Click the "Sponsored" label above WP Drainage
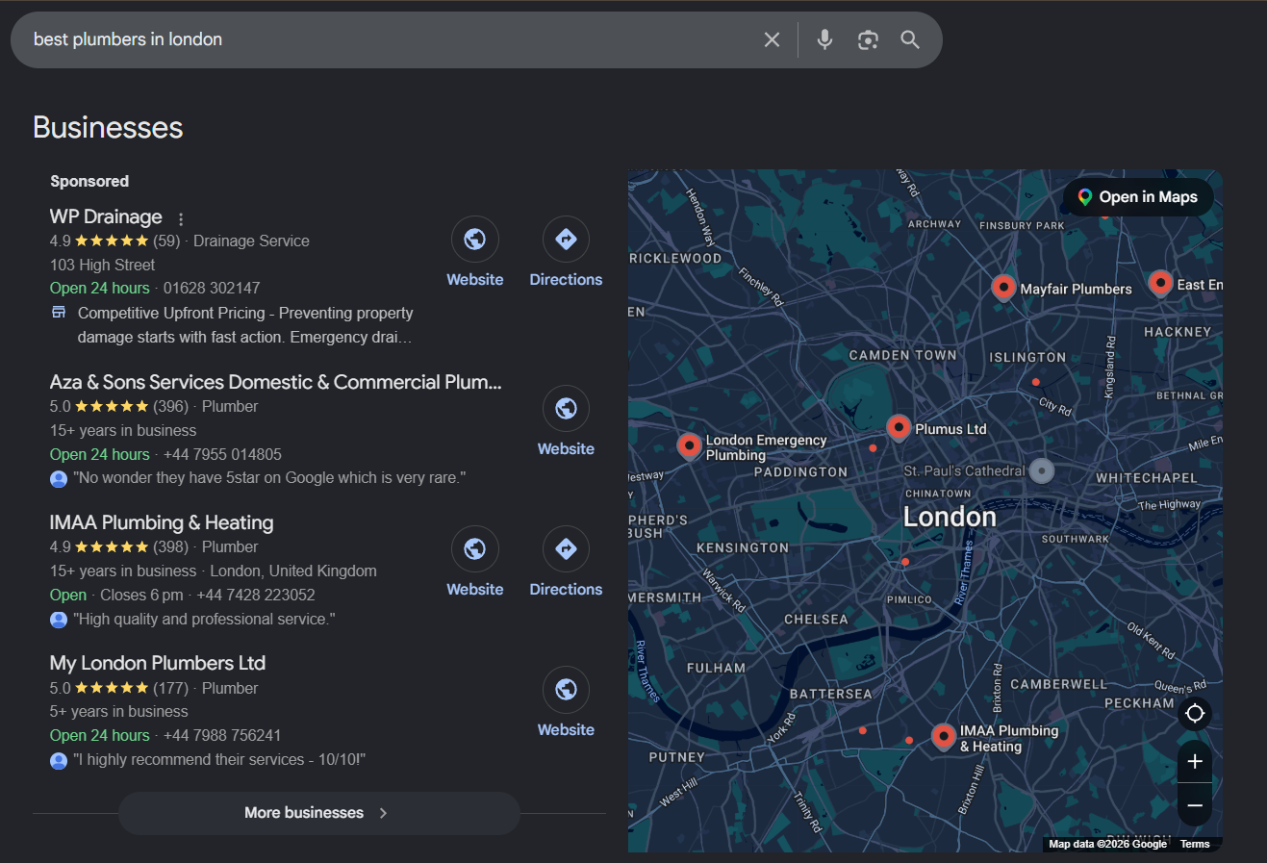The height and width of the screenshot is (863, 1267). 89,182
